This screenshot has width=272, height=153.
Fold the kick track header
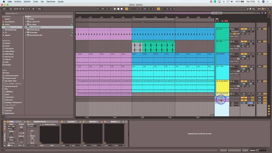(217, 29)
